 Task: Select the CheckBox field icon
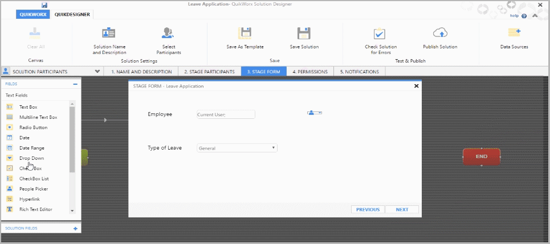coord(10,168)
